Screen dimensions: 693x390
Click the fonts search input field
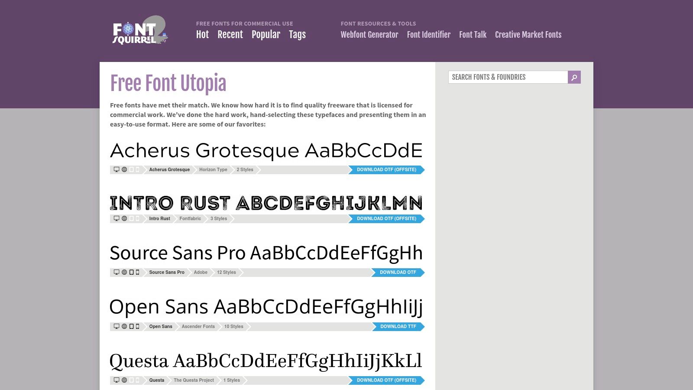pyautogui.click(x=507, y=77)
